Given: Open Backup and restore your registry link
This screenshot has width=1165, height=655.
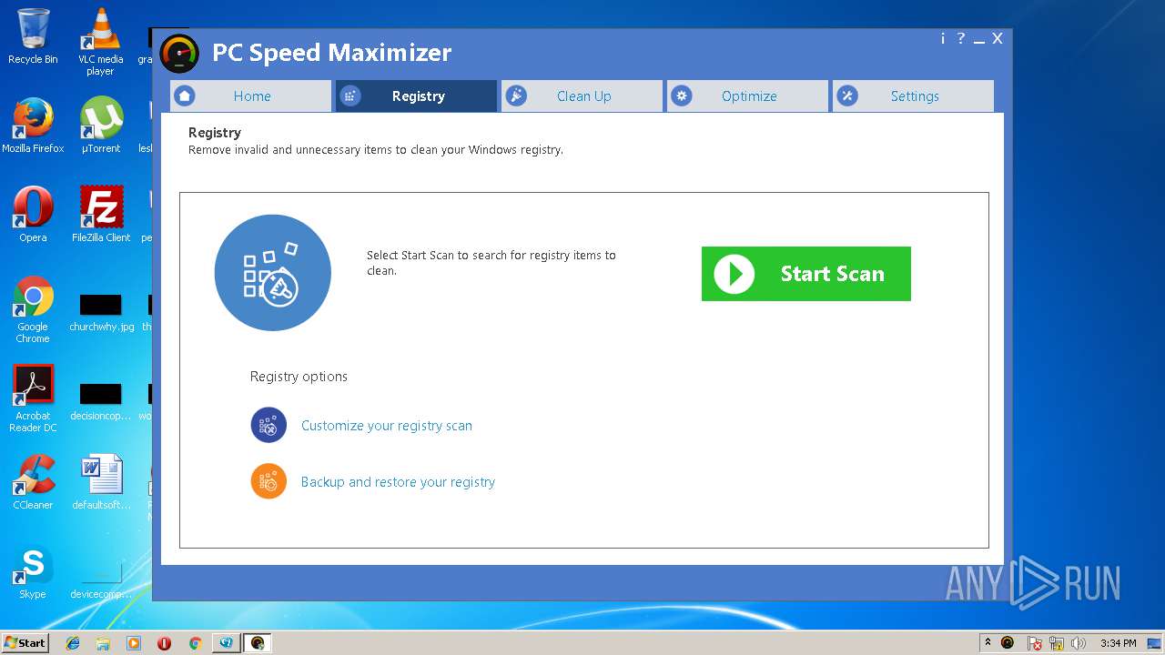Looking at the screenshot, I should tap(398, 482).
